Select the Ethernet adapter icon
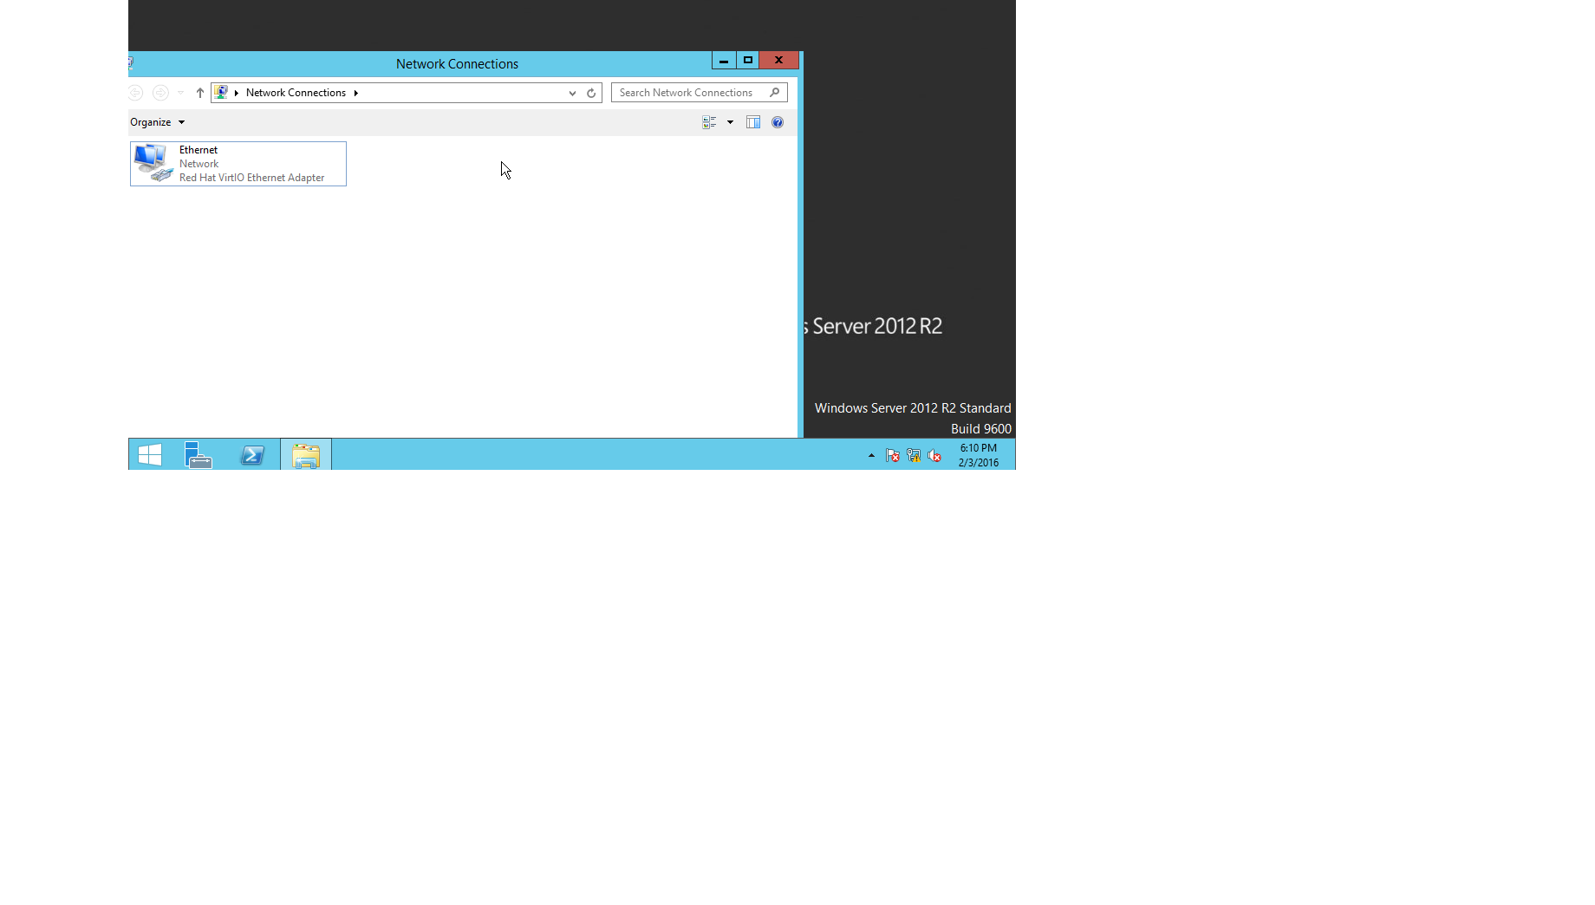 click(x=154, y=163)
